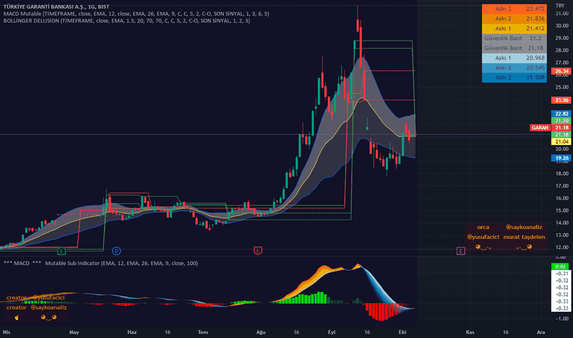Image resolution: width=573 pixels, height=338 pixels.
Task: Select the red 23.96 price label
Action: click(561, 100)
